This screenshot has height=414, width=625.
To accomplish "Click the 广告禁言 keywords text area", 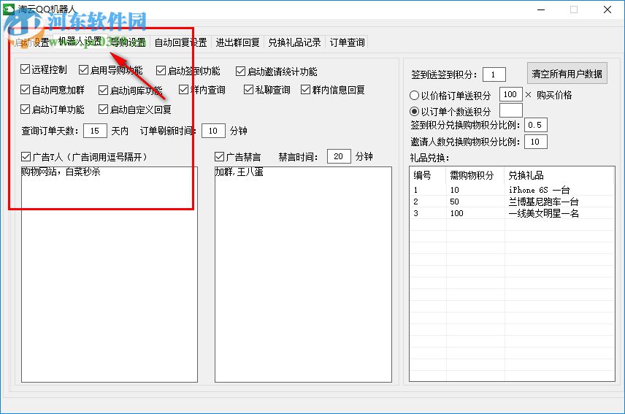I will [x=303, y=275].
